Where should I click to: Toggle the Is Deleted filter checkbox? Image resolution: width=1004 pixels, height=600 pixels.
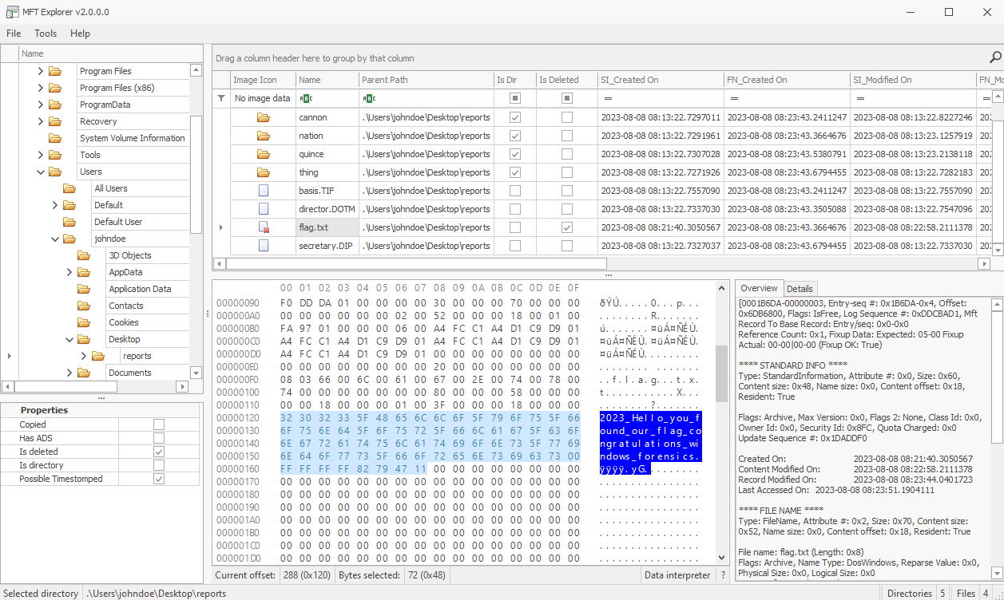pyautogui.click(x=567, y=98)
